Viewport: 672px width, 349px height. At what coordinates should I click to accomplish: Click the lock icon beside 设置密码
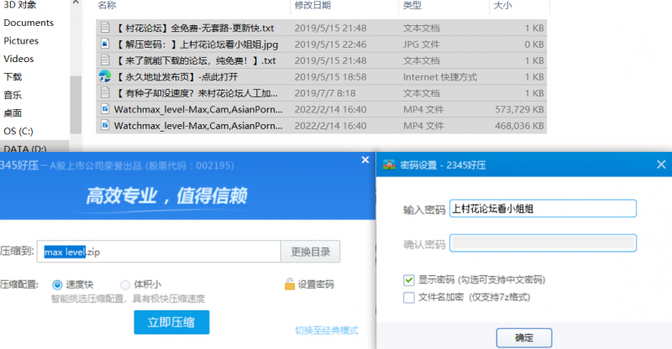[x=289, y=284]
